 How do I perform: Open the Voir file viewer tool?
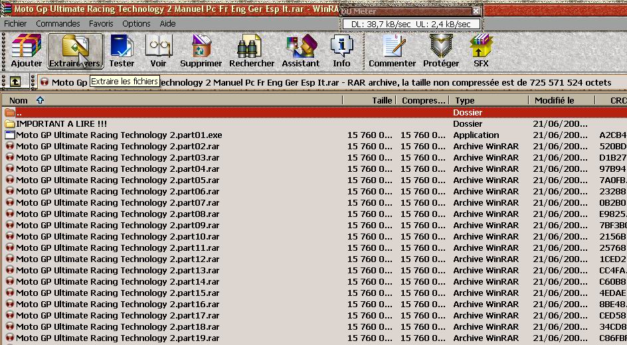[x=158, y=50]
